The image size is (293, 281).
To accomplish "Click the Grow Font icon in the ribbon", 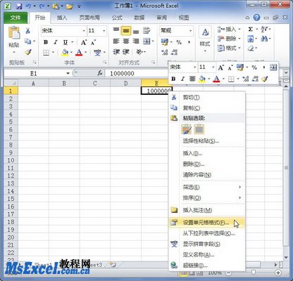I will (84, 42).
